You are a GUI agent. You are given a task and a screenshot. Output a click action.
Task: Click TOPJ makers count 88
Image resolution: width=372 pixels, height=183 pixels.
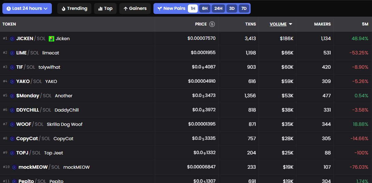coord(328,153)
